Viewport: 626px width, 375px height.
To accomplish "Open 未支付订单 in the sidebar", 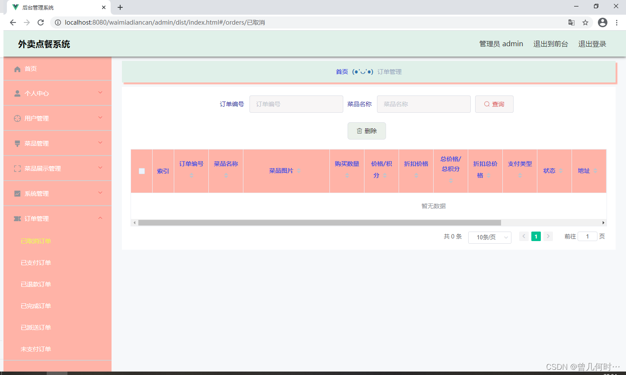I will pyautogui.click(x=36, y=349).
